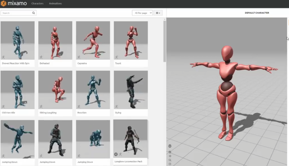Expand the gear settings dropdown
The height and width of the screenshot is (166, 289).
158,13
